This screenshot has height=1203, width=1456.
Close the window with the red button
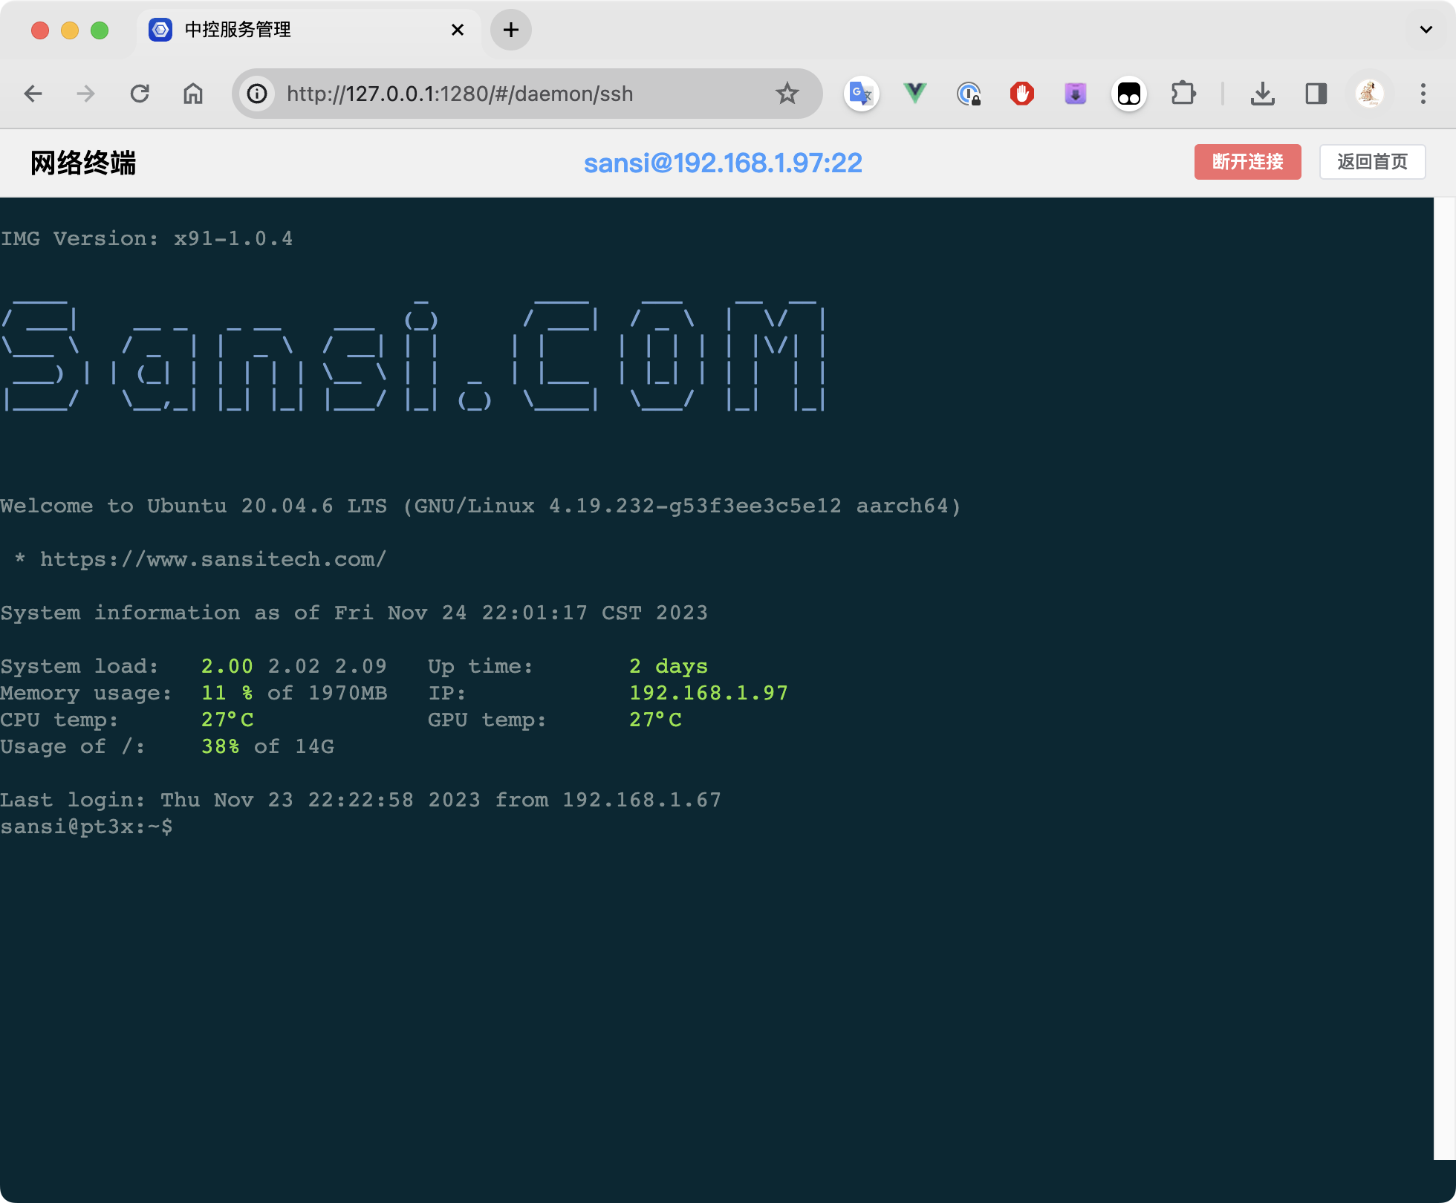pyautogui.click(x=40, y=30)
